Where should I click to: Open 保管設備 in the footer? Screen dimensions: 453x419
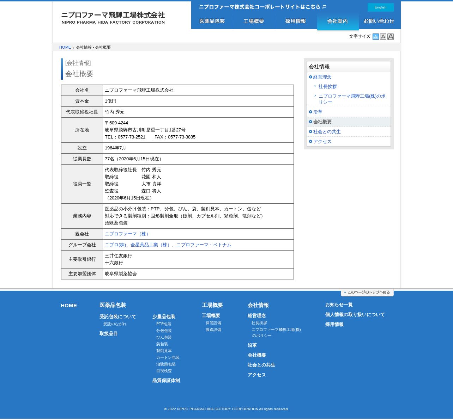(213, 323)
